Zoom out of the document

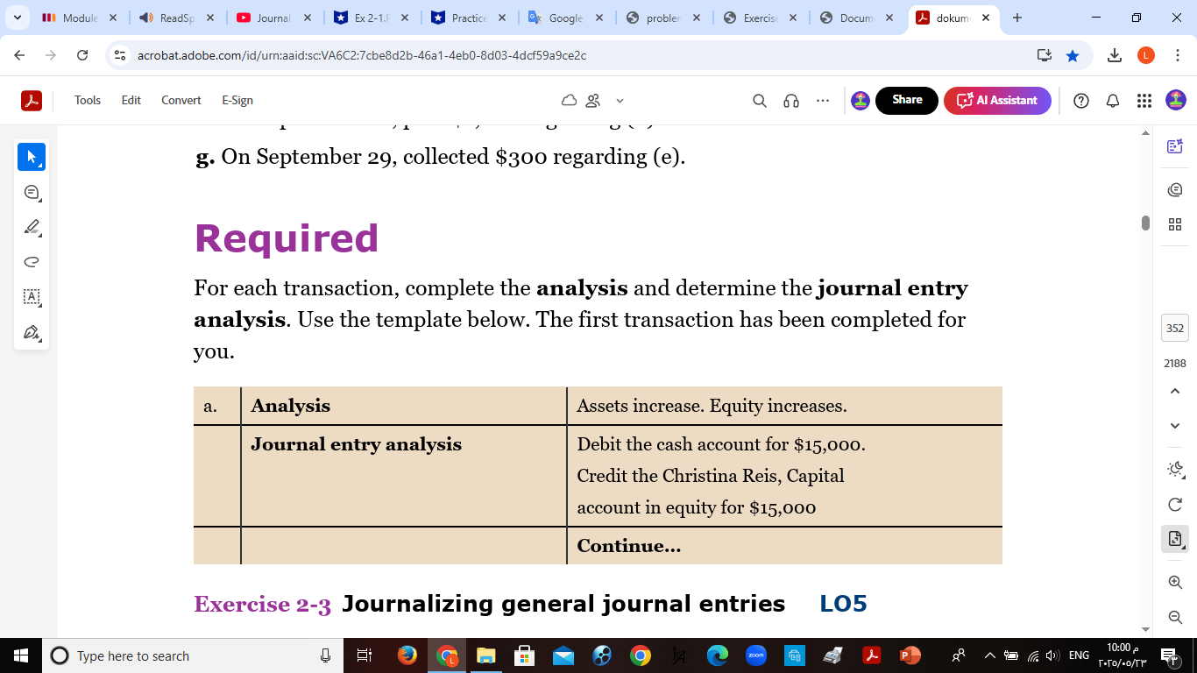[1175, 617]
